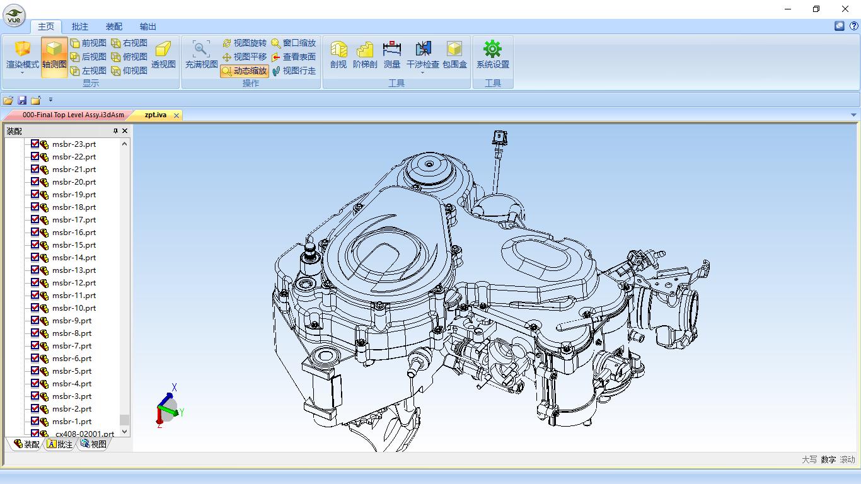
Task: Click the ribbon display toggle icon near help
Action: [x=839, y=26]
